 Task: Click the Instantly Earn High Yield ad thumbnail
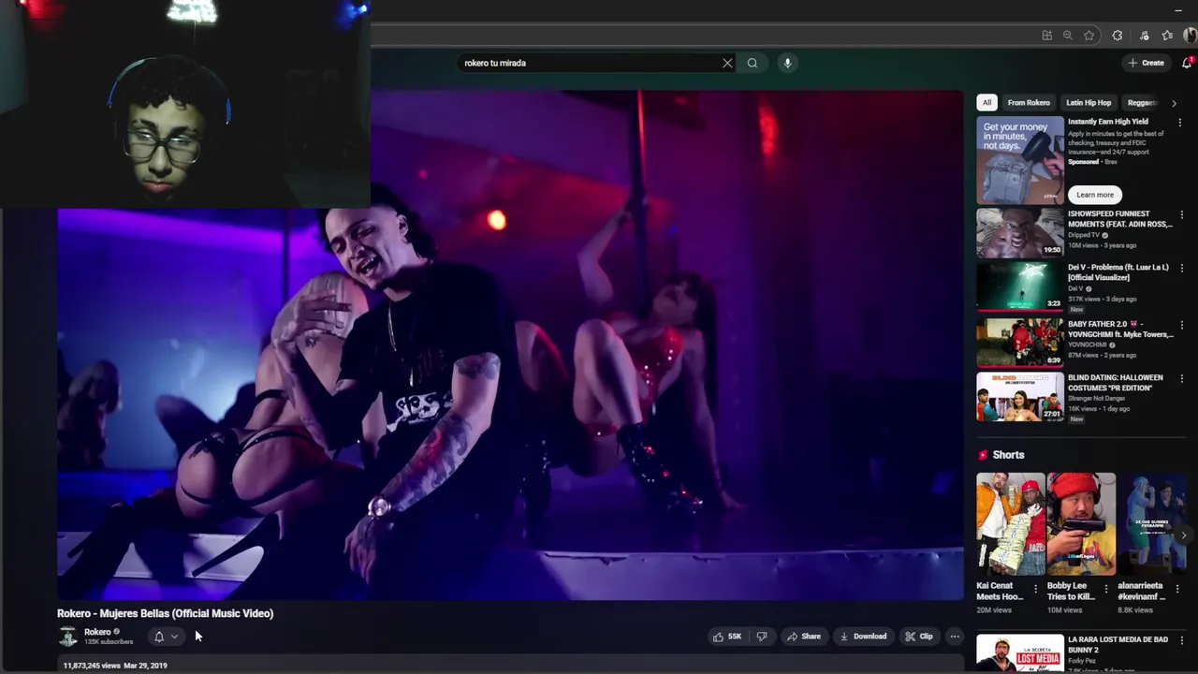point(1020,160)
